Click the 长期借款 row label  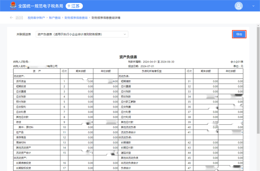pyautogui.click(x=126, y=143)
